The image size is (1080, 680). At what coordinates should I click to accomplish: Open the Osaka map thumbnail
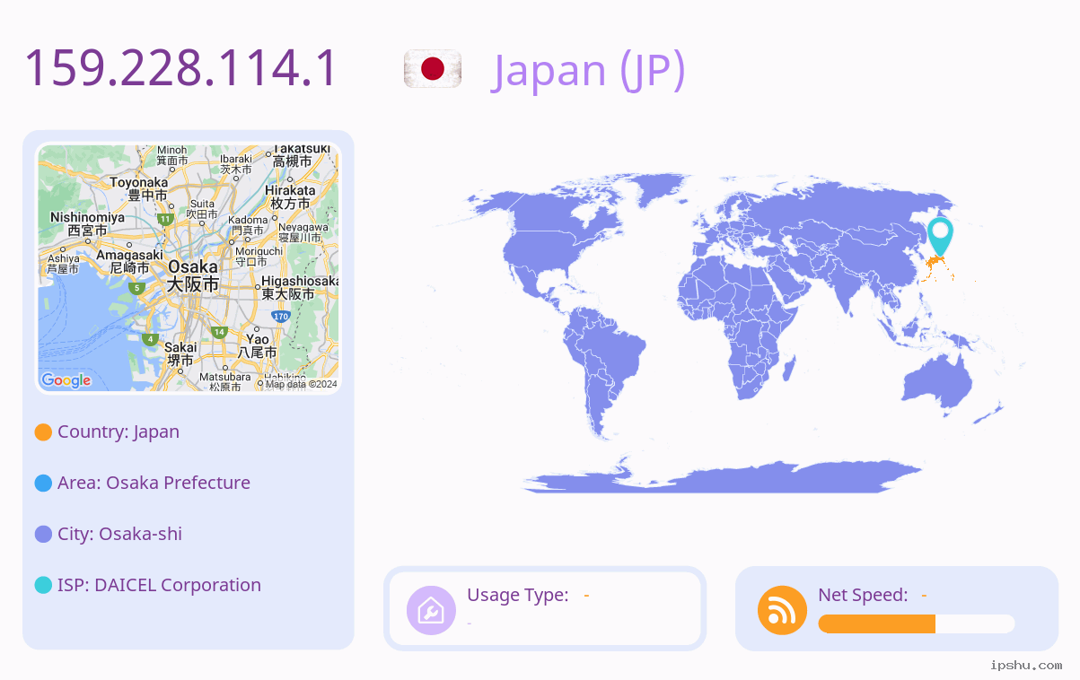[189, 268]
